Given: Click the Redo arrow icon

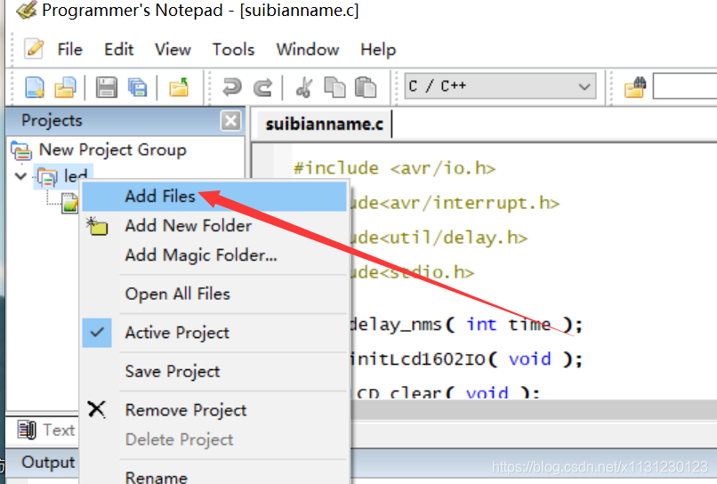Looking at the screenshot, I should (263, 87).
